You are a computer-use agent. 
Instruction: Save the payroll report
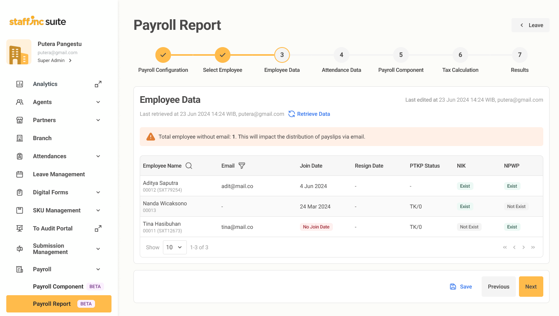click(461, 287)
